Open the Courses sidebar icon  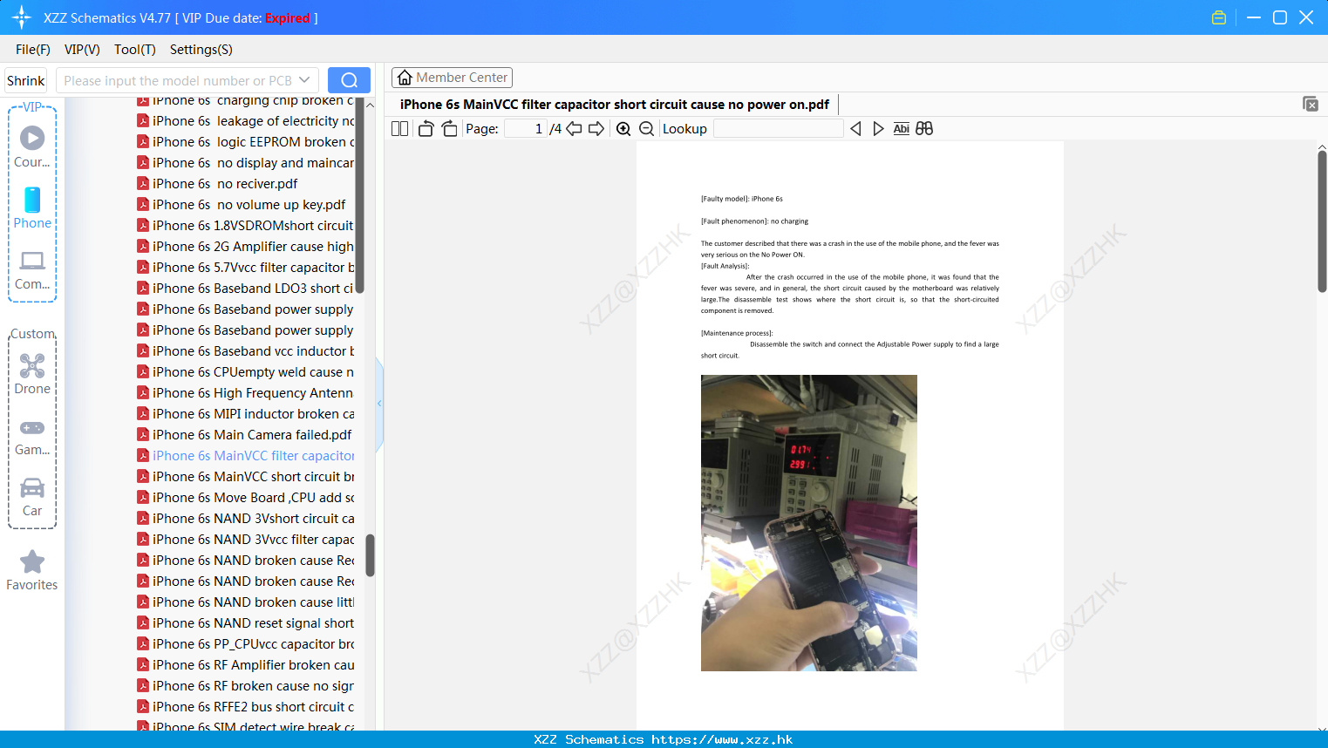(x=32, y=146)
